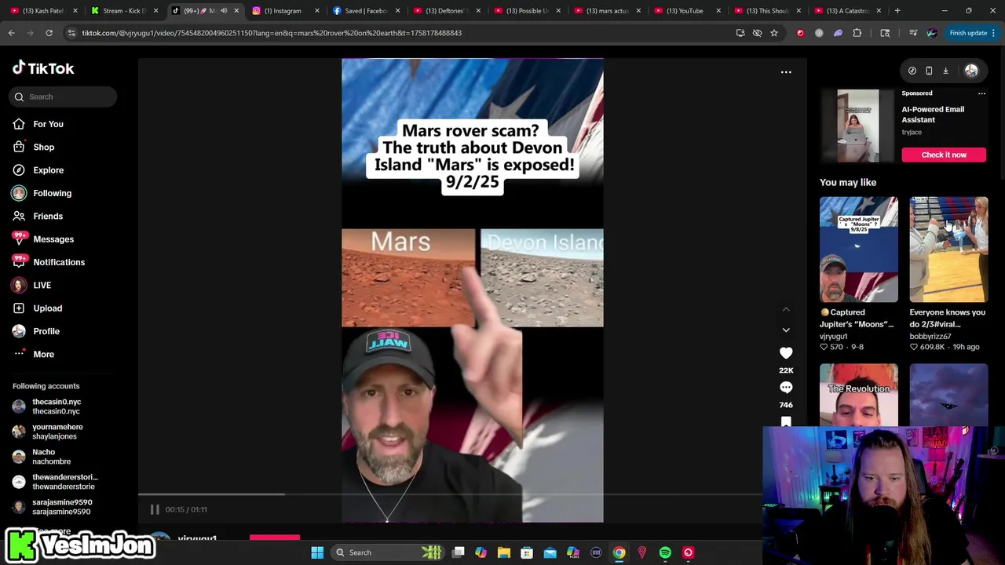This screenshot has height=565, width=1005.
Task: Open Chrome extensions puzzle icon
Action: pos(857,33)
